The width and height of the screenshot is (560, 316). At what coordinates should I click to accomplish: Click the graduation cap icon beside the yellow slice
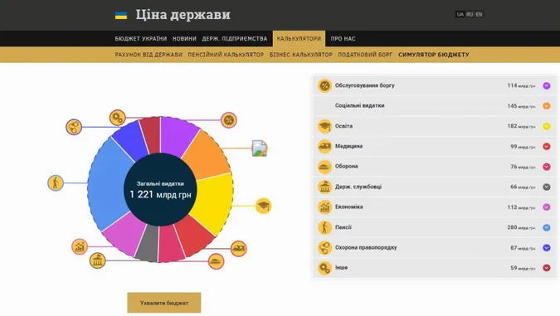pyautogui.click(x=264, y=206)
